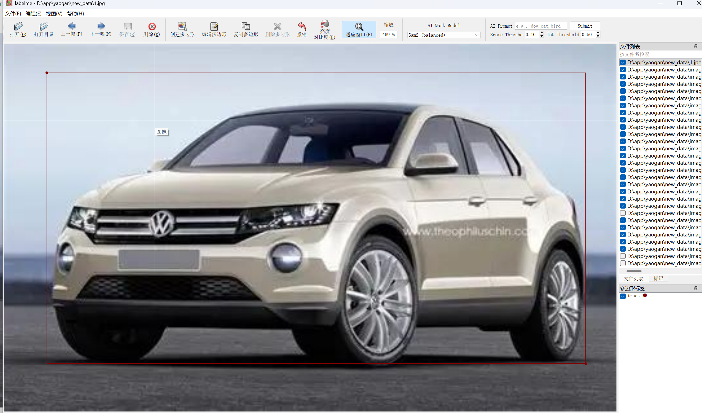
Task: Click the Open file (打开) toolbar icon
Action: (x=18, y=27)
